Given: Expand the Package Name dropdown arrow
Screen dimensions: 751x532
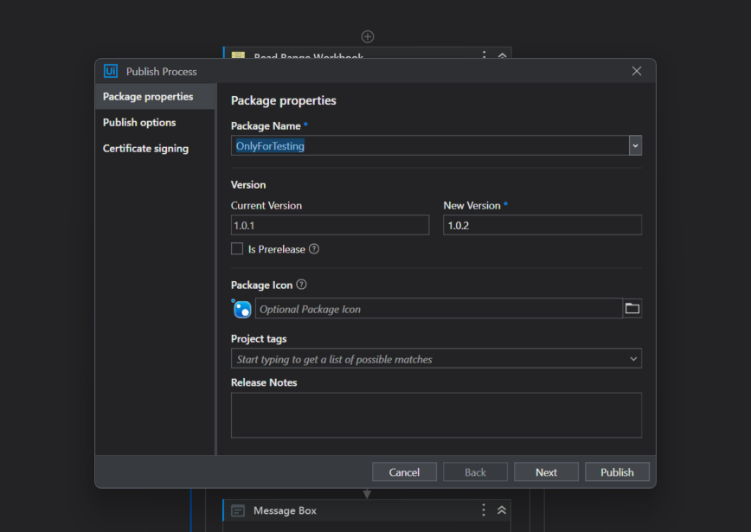Looking at the screenshot, I should (635, 146).
